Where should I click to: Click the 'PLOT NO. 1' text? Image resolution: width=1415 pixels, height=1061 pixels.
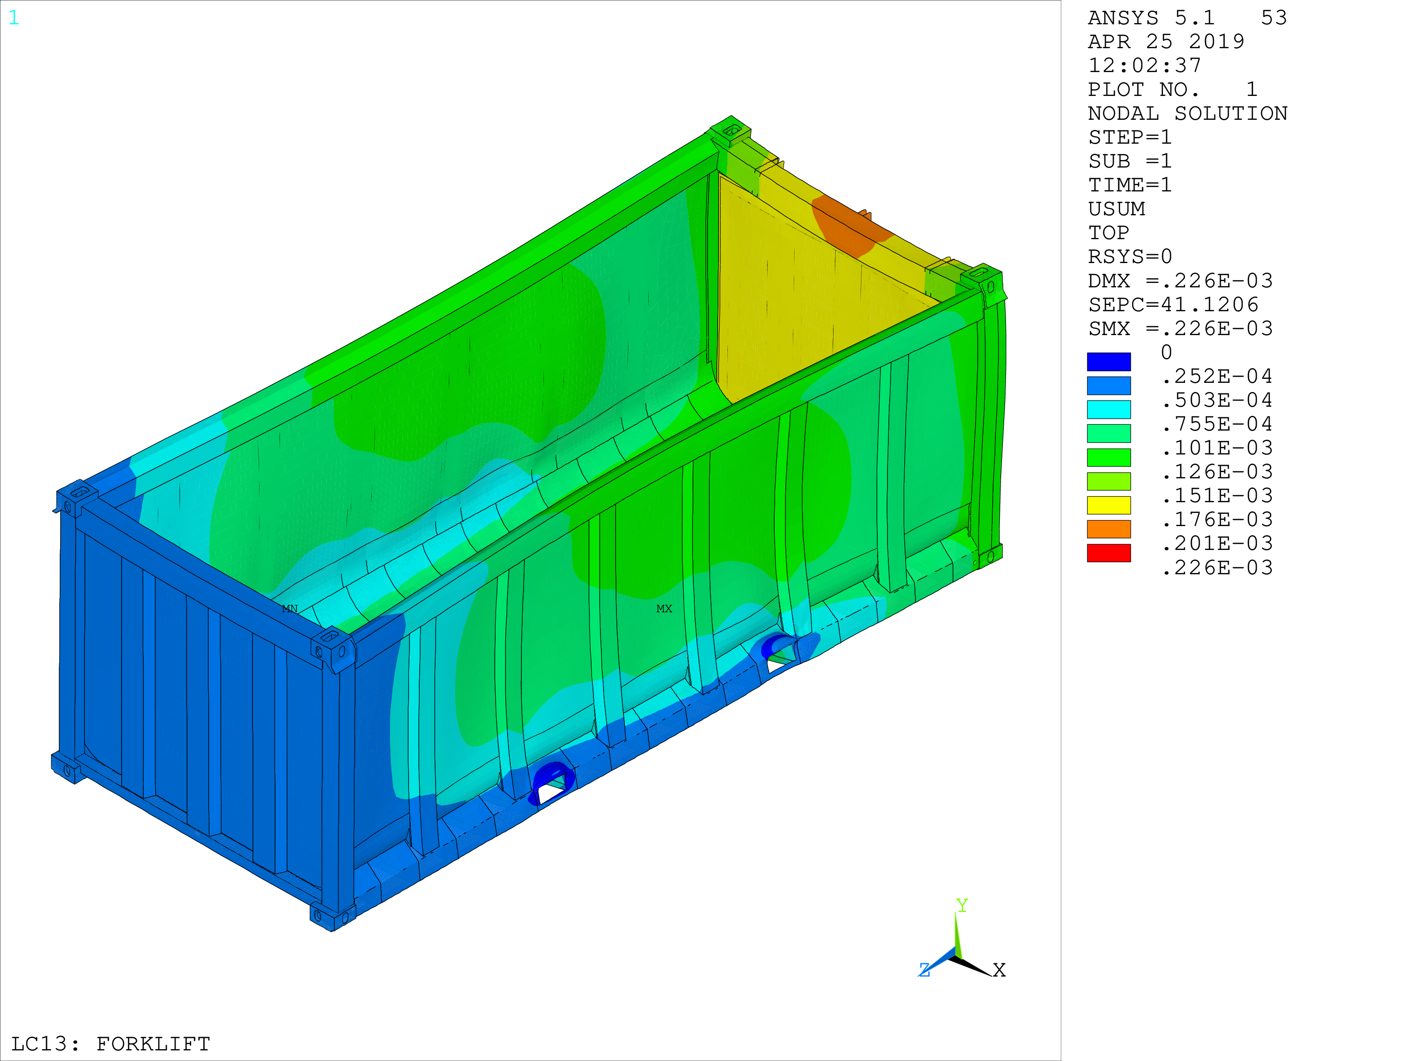1173,90
